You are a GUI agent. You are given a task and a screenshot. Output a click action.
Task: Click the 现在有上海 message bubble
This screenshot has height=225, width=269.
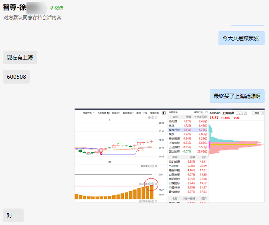[x=20, y=57]
